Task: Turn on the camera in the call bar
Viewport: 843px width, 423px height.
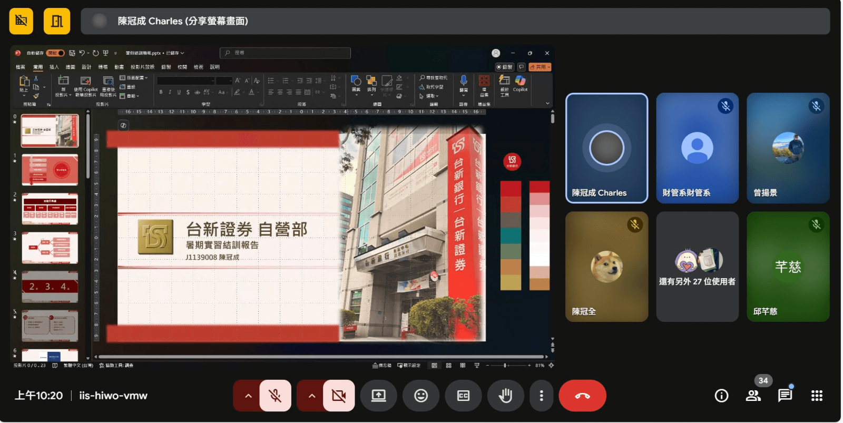Action: (339, 396)
